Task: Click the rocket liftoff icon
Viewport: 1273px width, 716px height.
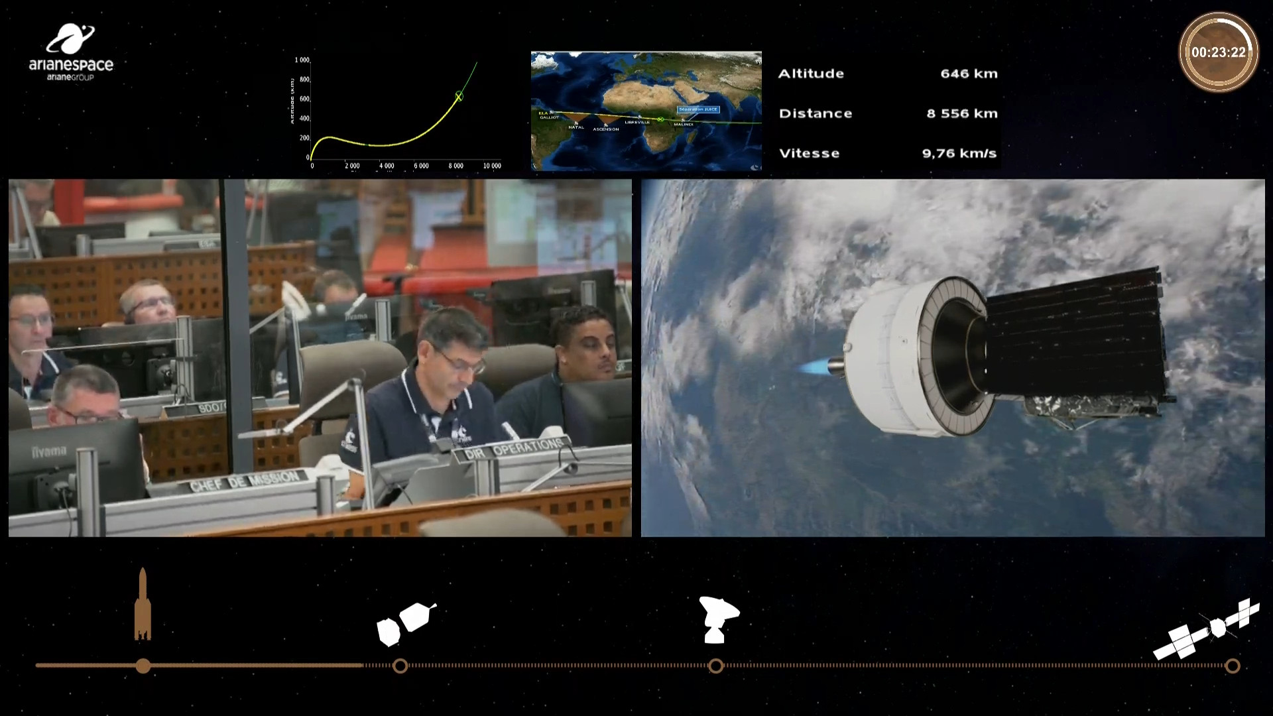Action: (143, 605)
